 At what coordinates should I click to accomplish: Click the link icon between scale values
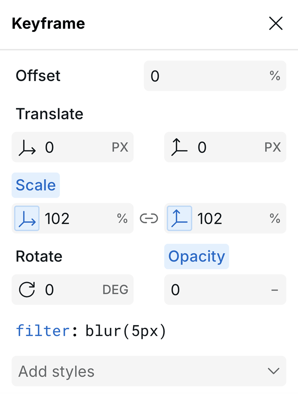point(149,219)
